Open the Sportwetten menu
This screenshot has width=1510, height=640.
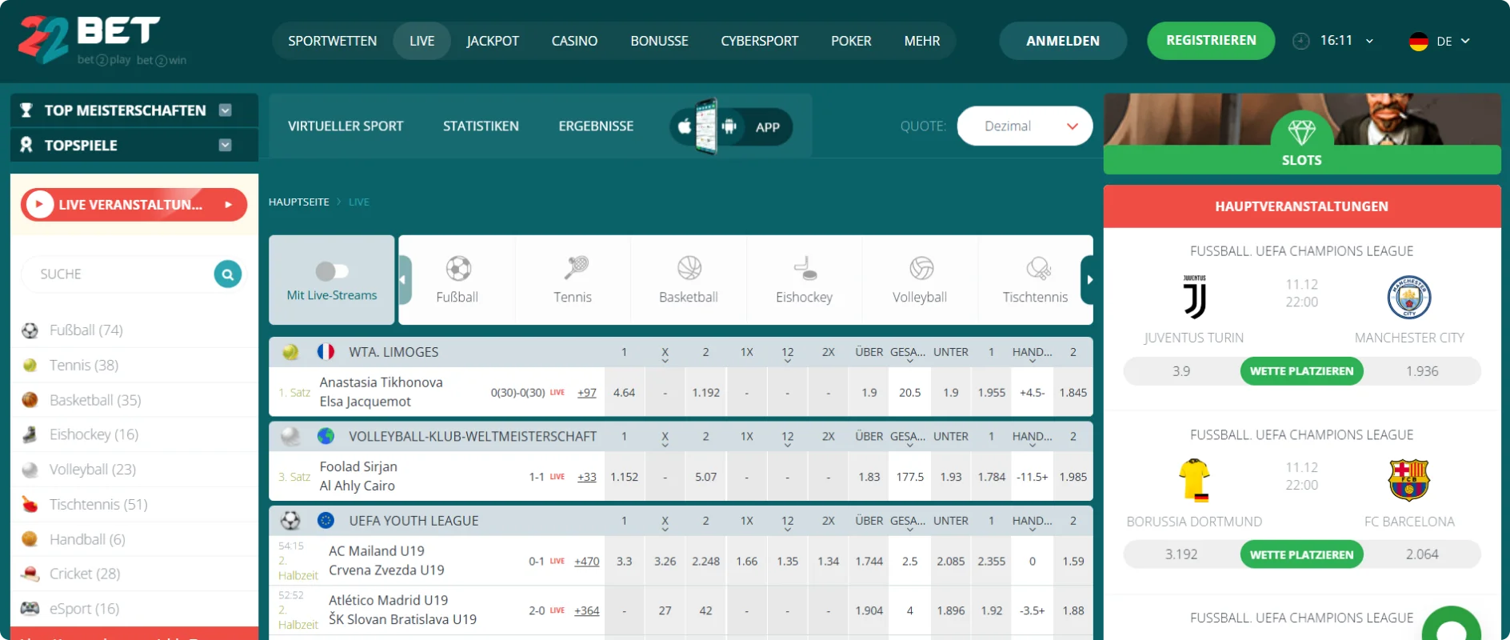tap(333, 41)
